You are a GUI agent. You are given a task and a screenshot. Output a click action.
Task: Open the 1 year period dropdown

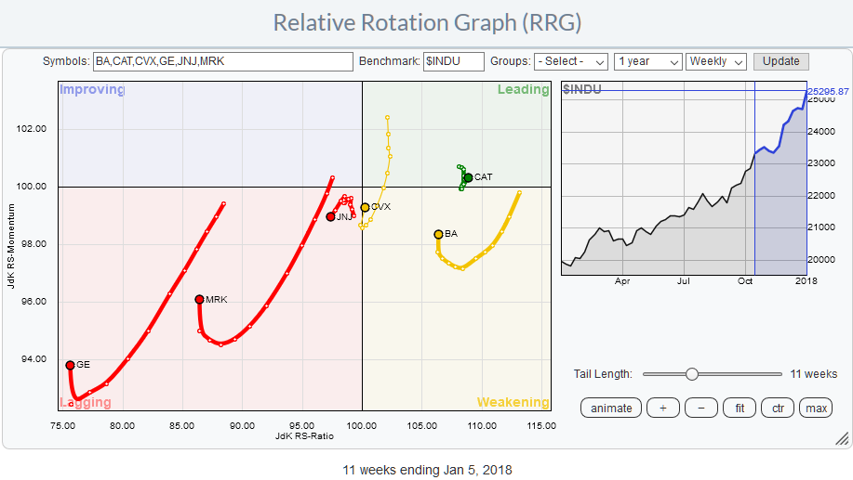click(x=648, y=61)
